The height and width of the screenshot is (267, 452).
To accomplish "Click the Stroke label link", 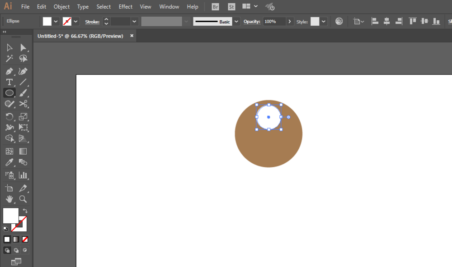I will (92, 22).
